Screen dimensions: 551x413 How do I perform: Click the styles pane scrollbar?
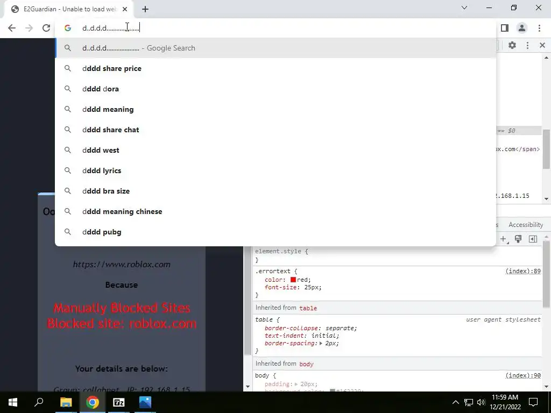click(x=546, y=274)
